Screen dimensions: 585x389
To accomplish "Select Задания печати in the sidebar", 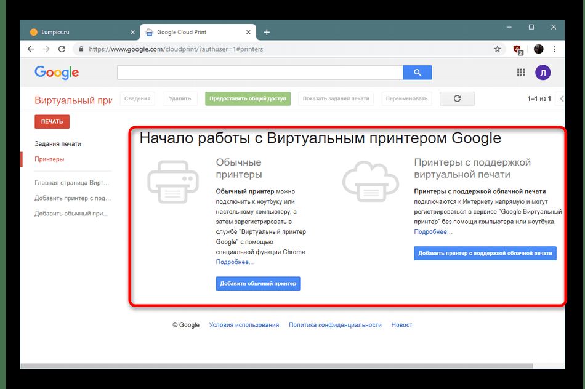I will [x=58, y=144].
